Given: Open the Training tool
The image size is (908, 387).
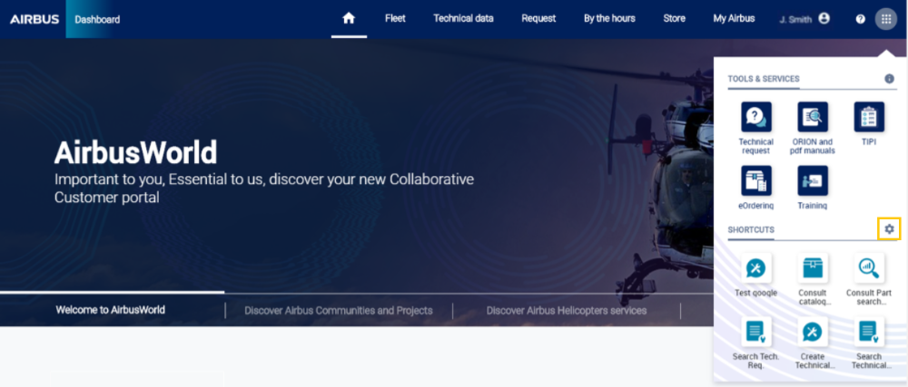Looking at the screenshot, I should 813,188.
